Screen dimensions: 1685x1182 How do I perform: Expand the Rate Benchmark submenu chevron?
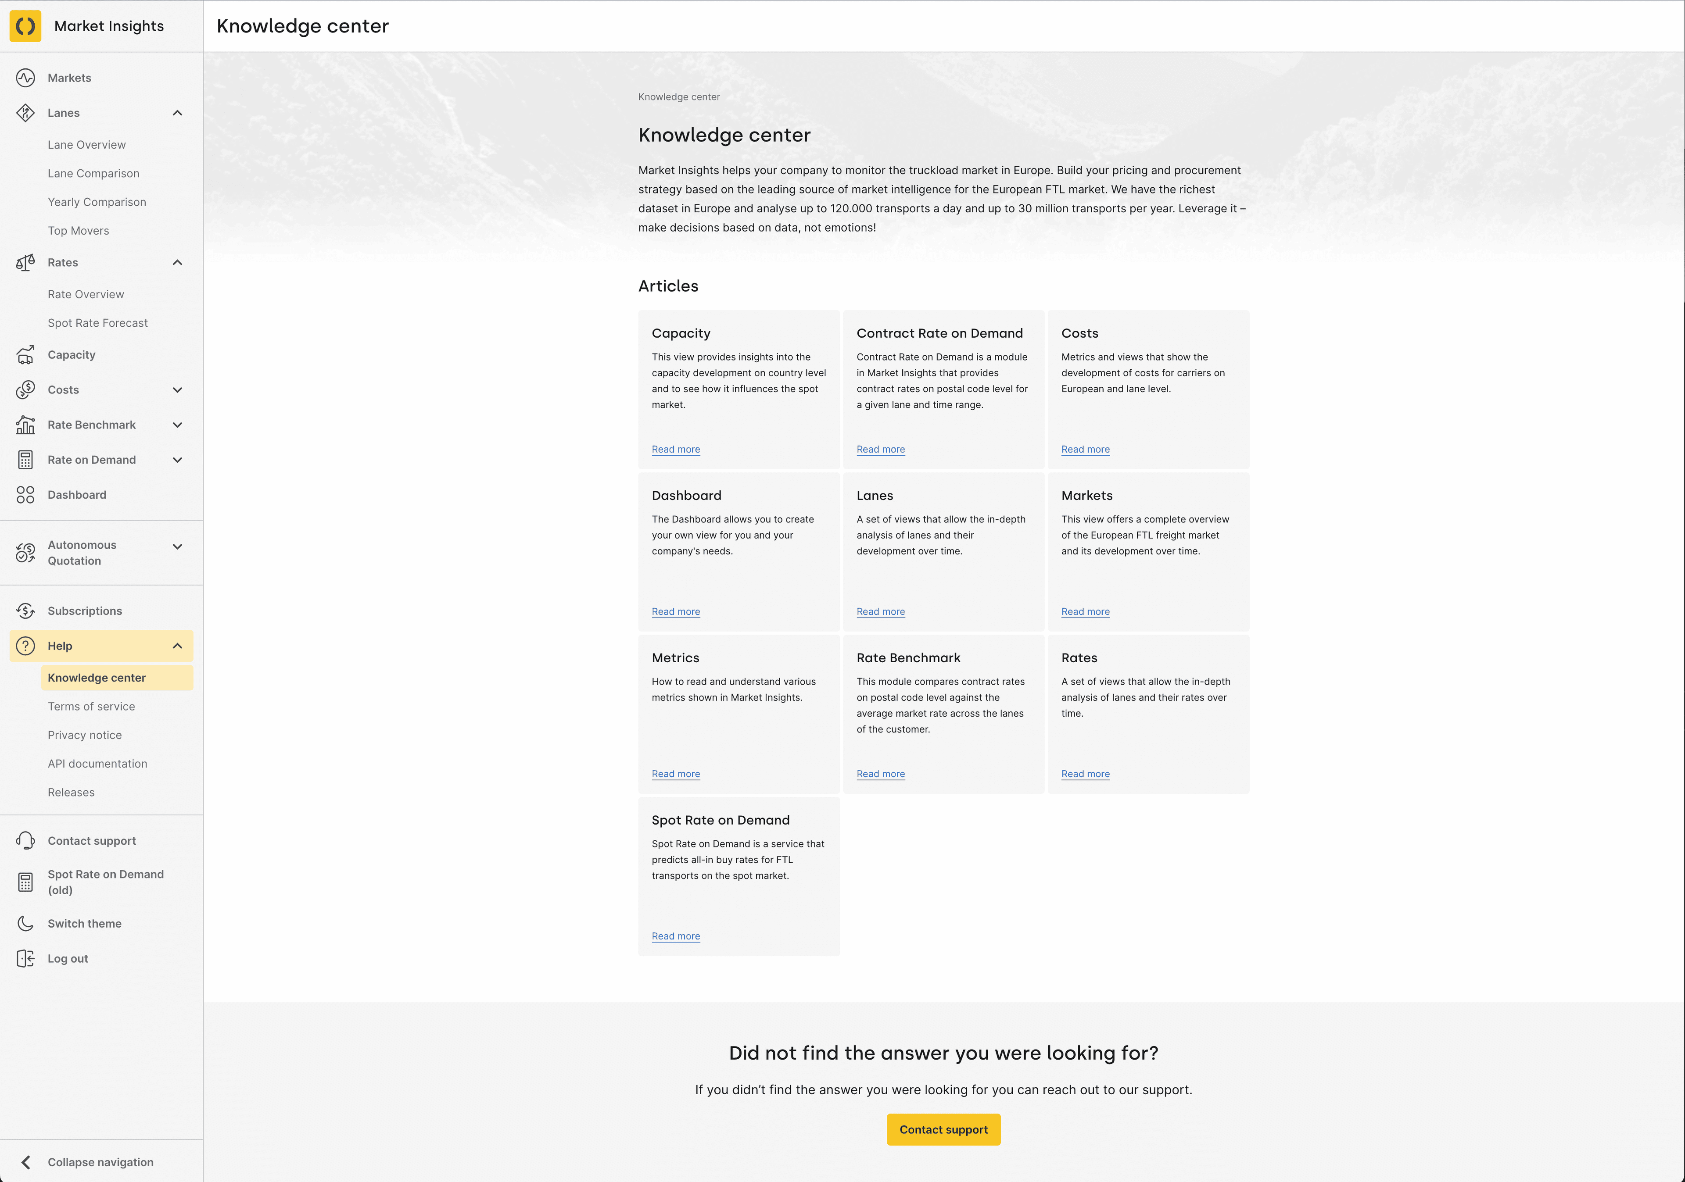click(x=178, y=425)
